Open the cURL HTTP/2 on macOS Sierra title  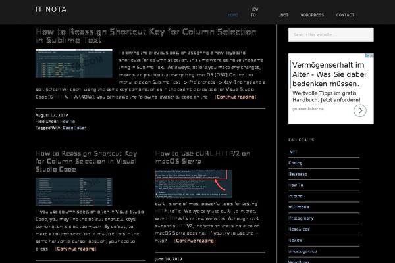tap(203, 158)
